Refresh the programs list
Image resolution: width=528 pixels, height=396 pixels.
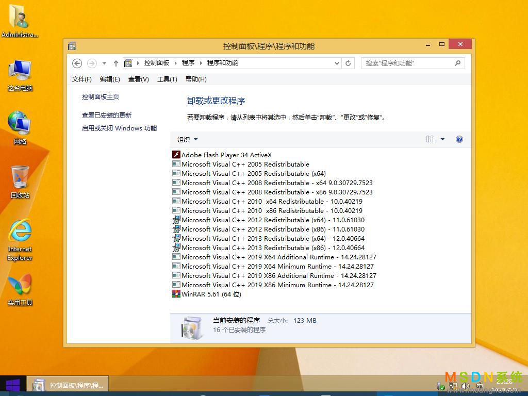pyautogui.click(x=348, y=63)
